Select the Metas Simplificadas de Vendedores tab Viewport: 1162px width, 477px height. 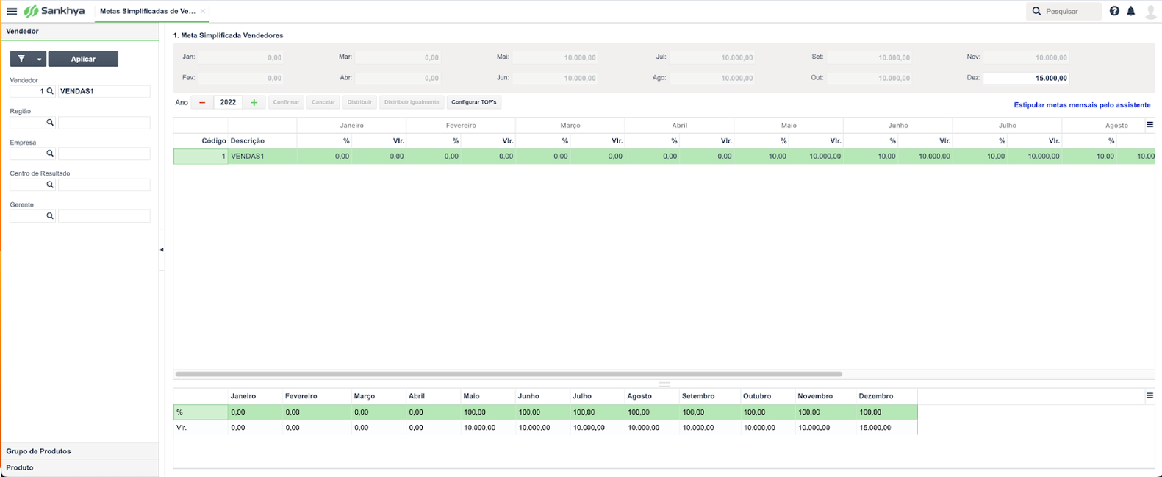(x=148, y=11)
